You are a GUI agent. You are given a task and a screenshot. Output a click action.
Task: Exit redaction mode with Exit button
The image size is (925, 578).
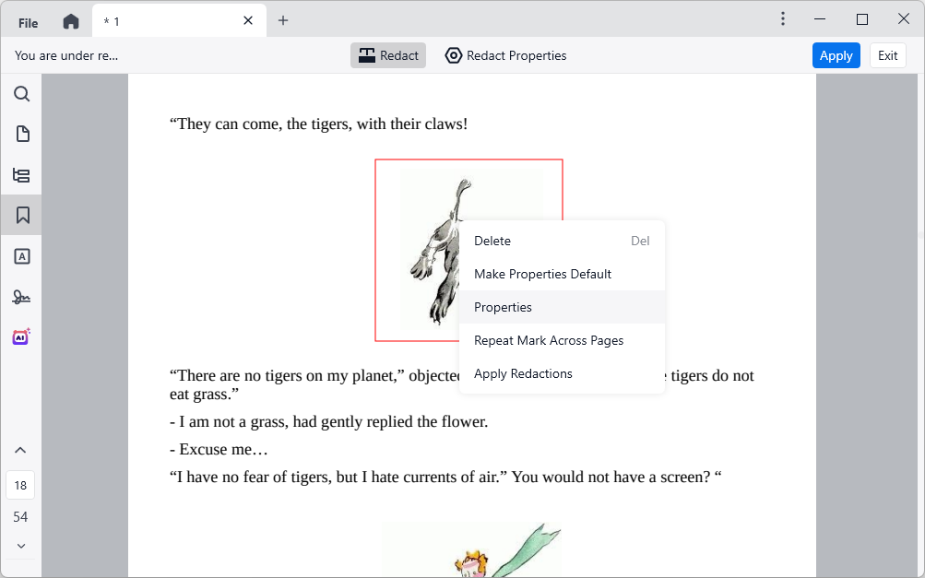pos(887,55)
